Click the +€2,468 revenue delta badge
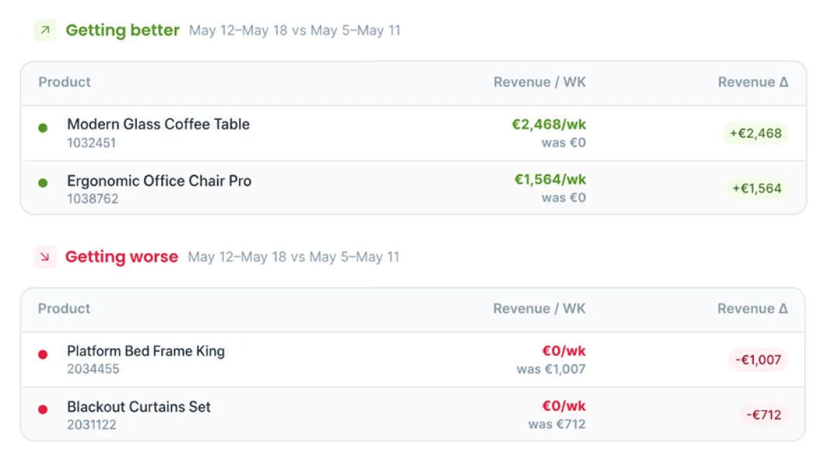Screen dimensions: 825x463 756,134
